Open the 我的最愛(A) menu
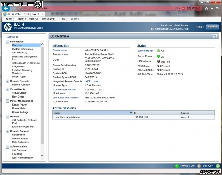Image resolution: width=222 pixels, height=175 pixels. (48, 19)
